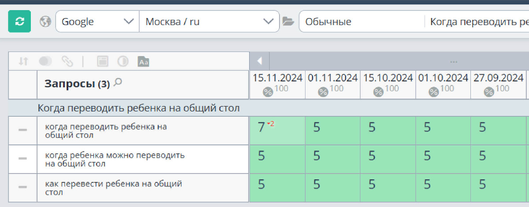The width and height of the screenshot is (529, 207).
Task: Click the panel layout icon in toolbar
Action: [103, 61]
